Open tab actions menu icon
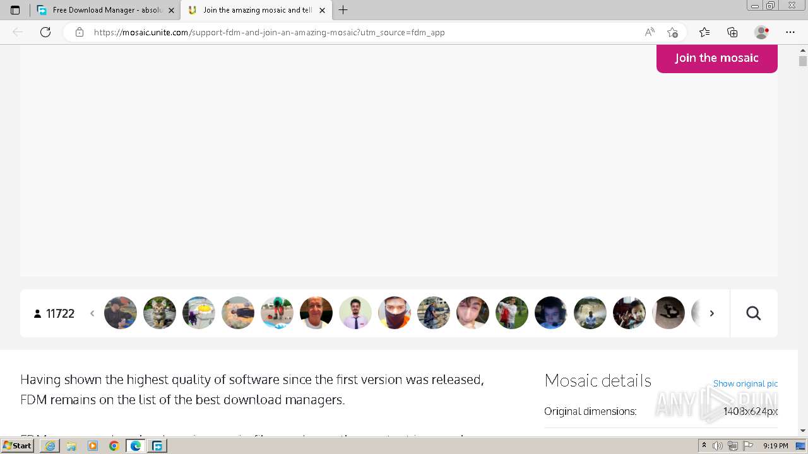 [x=15, y=10]
